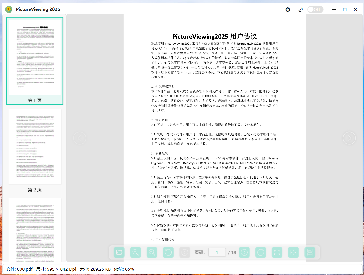Click the '第 1 页' label
The image size is (364, 275).
click(35, 100)
